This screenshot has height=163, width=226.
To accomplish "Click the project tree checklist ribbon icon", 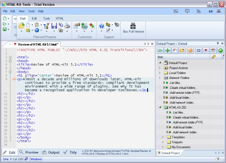I will (x=46, y=26).
